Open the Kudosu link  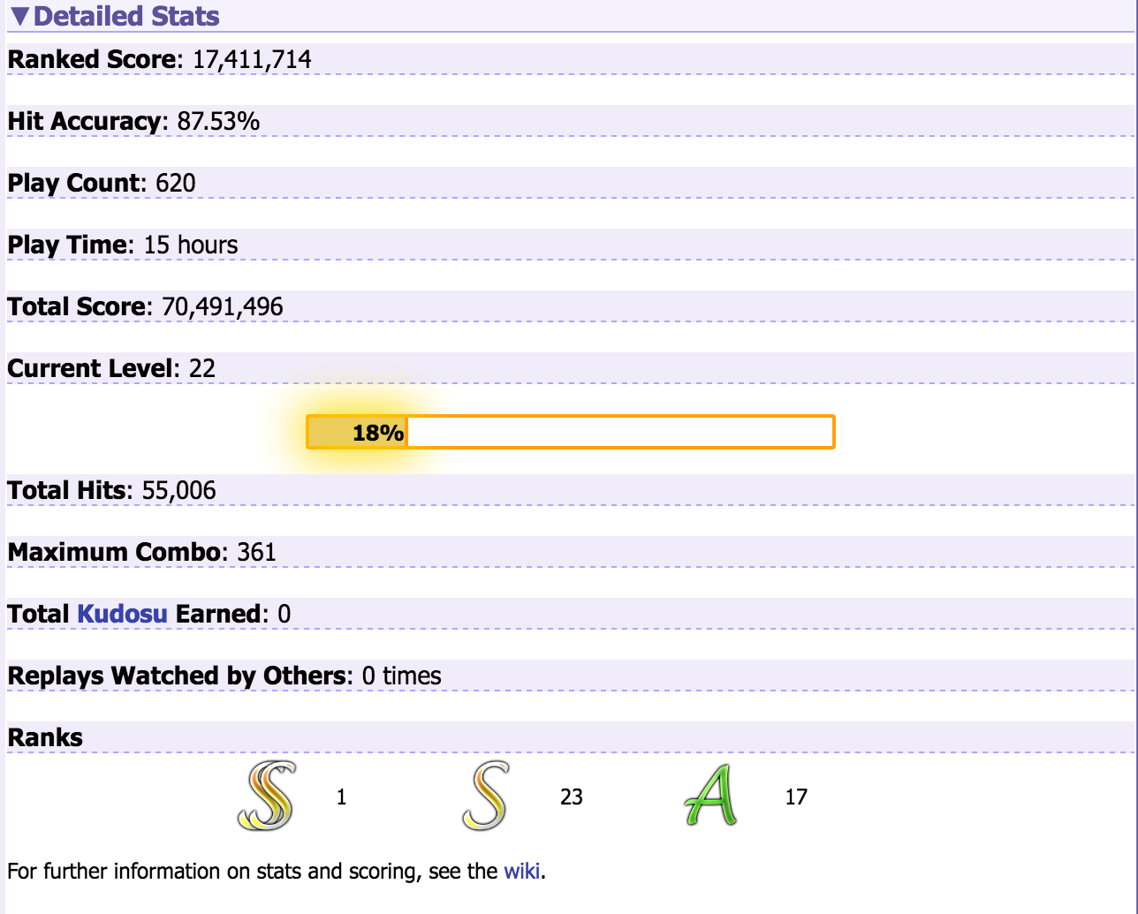(122, 614)
